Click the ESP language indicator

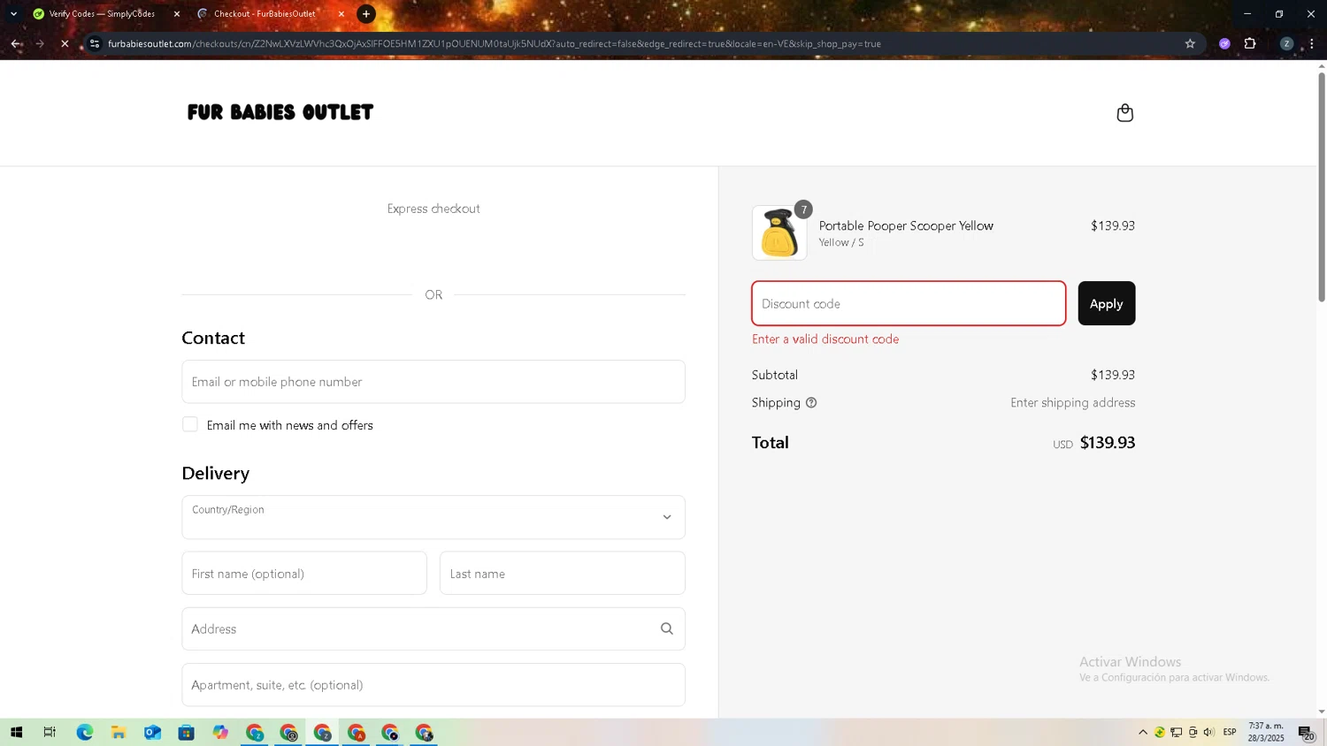(1230, 733)
